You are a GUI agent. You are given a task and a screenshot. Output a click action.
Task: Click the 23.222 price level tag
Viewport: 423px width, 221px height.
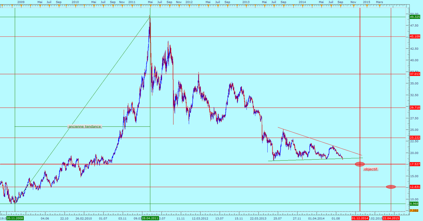pos(415,138)
